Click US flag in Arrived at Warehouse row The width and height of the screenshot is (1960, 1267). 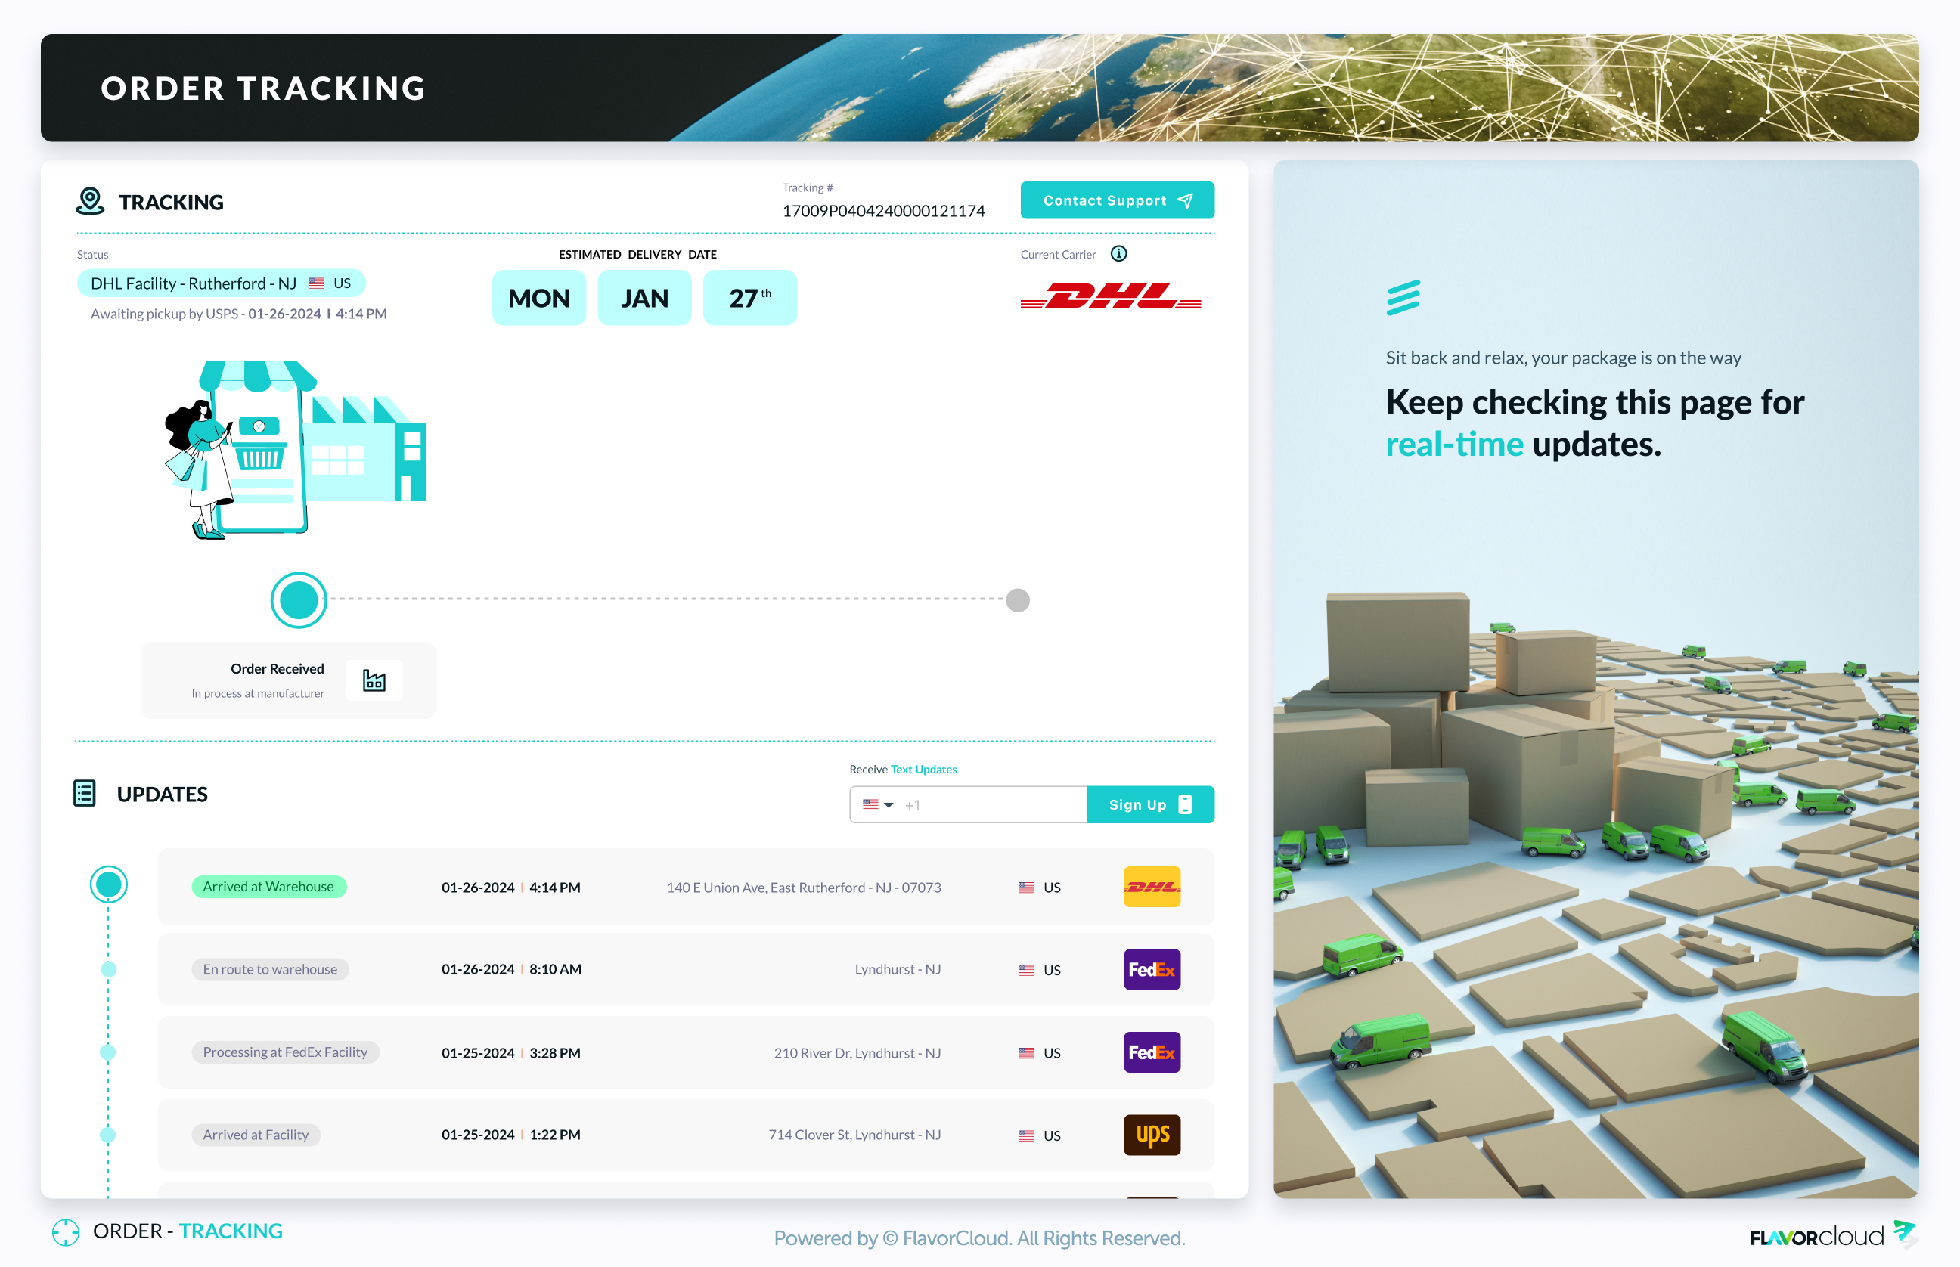coord(1025,888)
